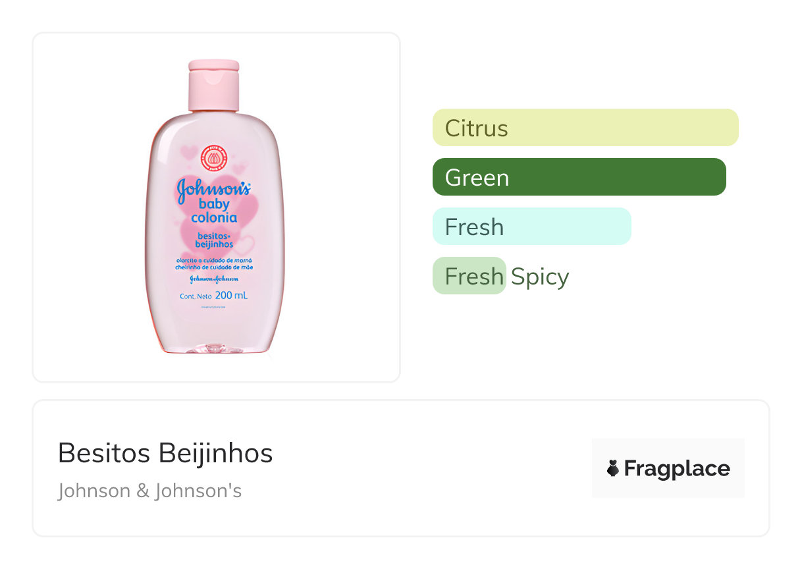Open the Johnson & Johnson's brand link
802x569 pixels.
pos(149,491)
